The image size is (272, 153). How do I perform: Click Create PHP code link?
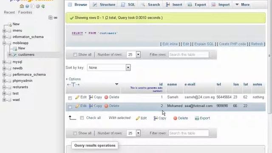(232, 44)
